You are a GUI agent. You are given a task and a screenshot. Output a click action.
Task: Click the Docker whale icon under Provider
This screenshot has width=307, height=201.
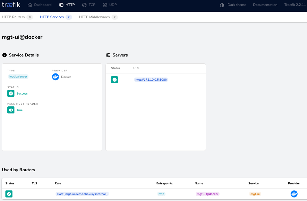55,77
